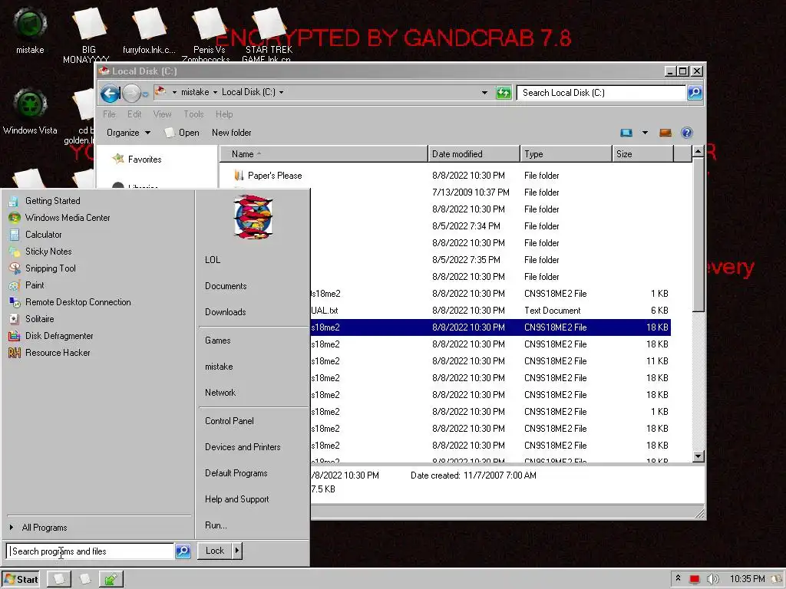Screen dimensions: 786x589
Task: Click Devices and Printers
Action: [x=243, y=447]
